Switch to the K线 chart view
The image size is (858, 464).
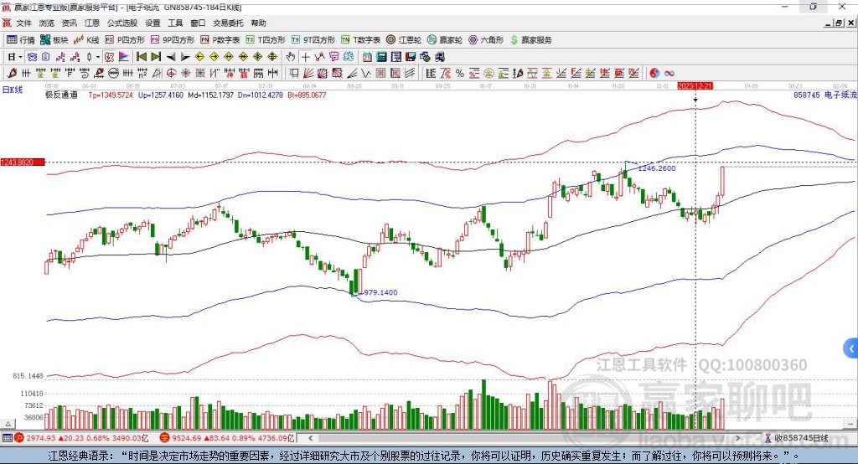(86, 40)
